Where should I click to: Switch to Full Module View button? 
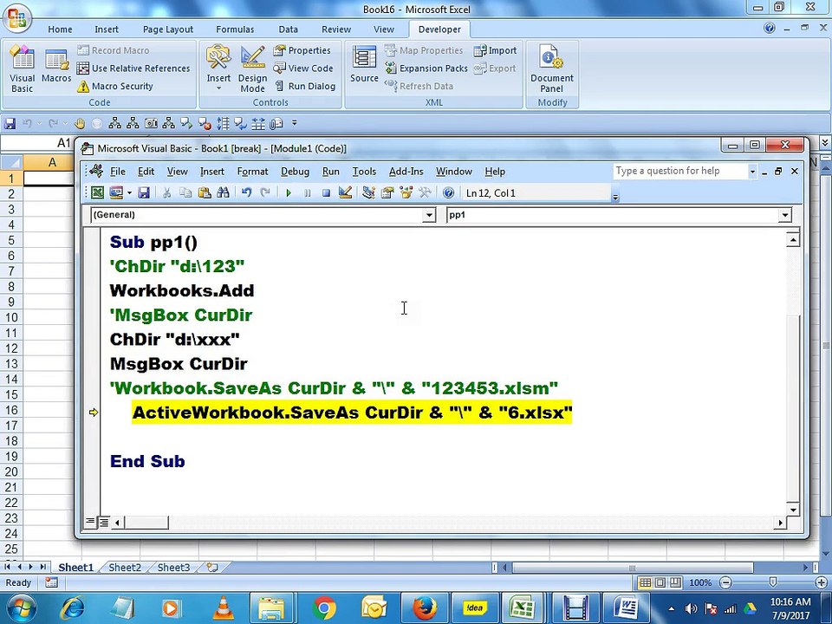click(x=103, y=522)
